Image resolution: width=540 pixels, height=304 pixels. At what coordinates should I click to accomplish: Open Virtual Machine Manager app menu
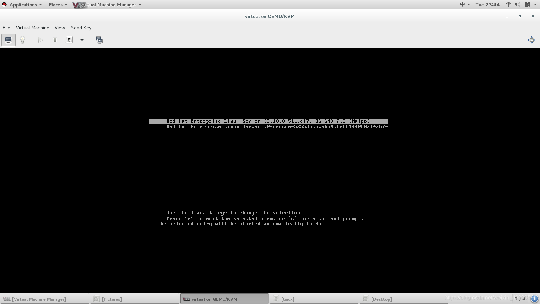(x=107, y=5)
